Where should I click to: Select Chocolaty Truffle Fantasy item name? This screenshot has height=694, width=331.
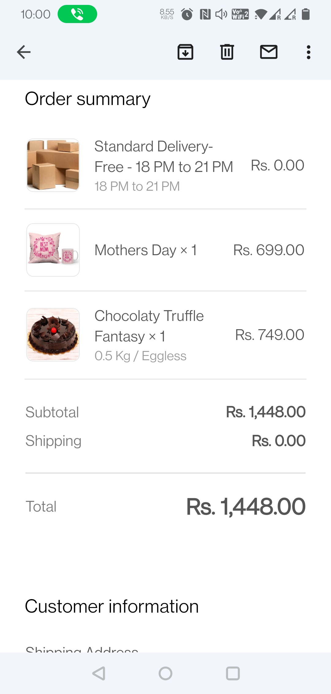pos(149,326)
